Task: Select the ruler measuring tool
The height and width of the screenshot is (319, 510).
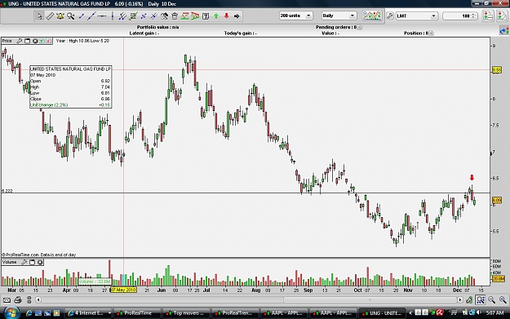Action: pyautogui.click(x=50, y=16)
